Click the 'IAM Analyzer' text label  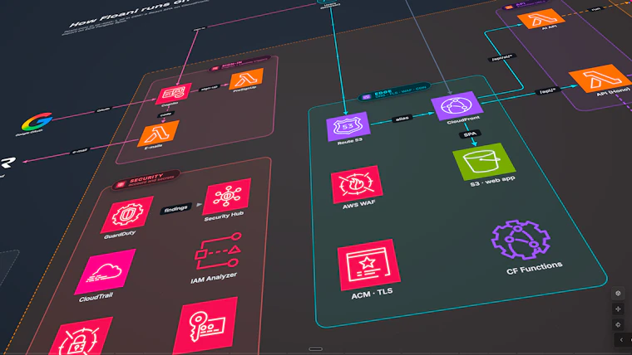point(214,278)
